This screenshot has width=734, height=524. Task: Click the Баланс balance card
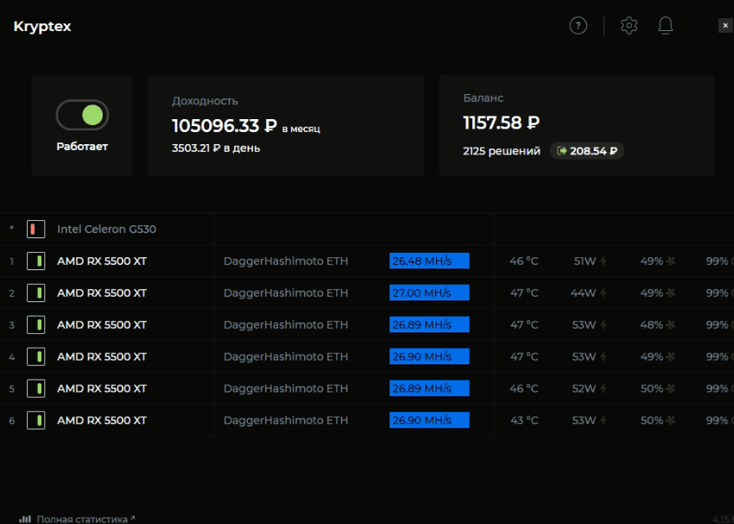pyautogui.click(x=576, y=125)
